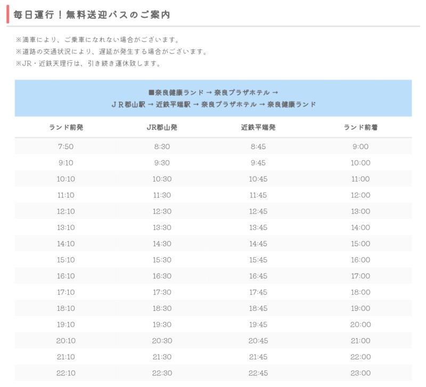This screenshot has width=426, height=387.
Task: Click the 8:30 JR郡山 departure cell
Action: coord(162,146)
